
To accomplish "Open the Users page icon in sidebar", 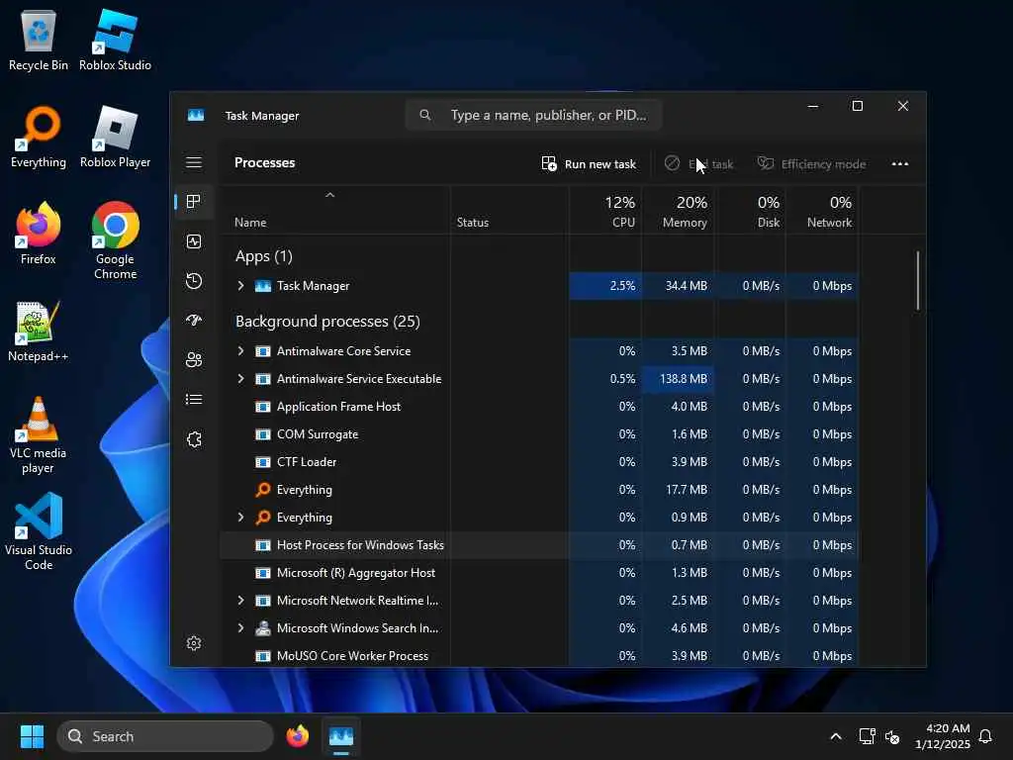I will (x=194, y=360).
